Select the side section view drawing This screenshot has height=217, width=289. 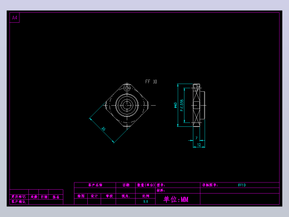tap(198, 105)
